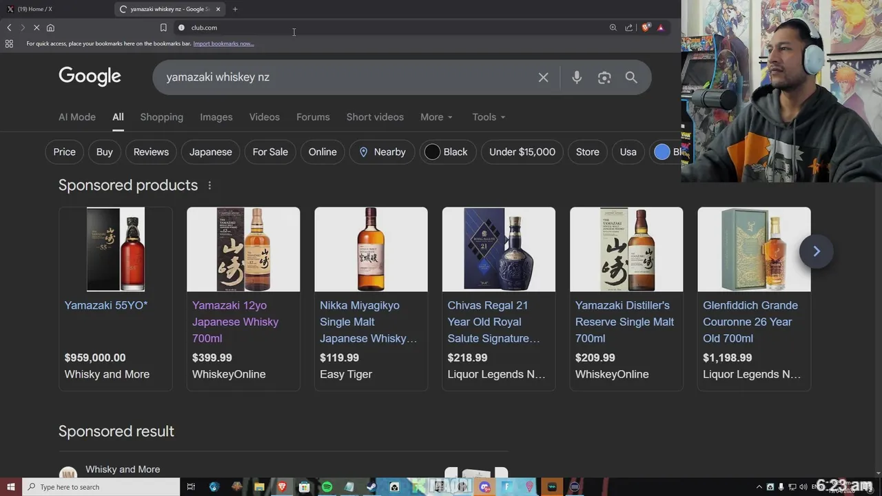
Task: Search by image with Google Lens
Action: pos(604,77)
